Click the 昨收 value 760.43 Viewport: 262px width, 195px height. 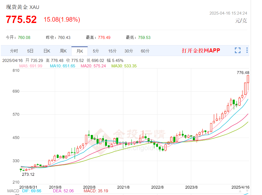[x=64, y=38]
